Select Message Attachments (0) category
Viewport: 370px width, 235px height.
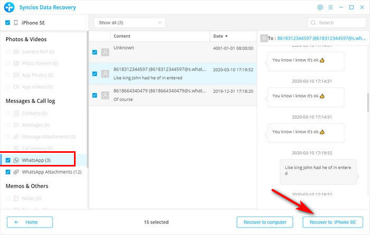[x=44, y=136]
